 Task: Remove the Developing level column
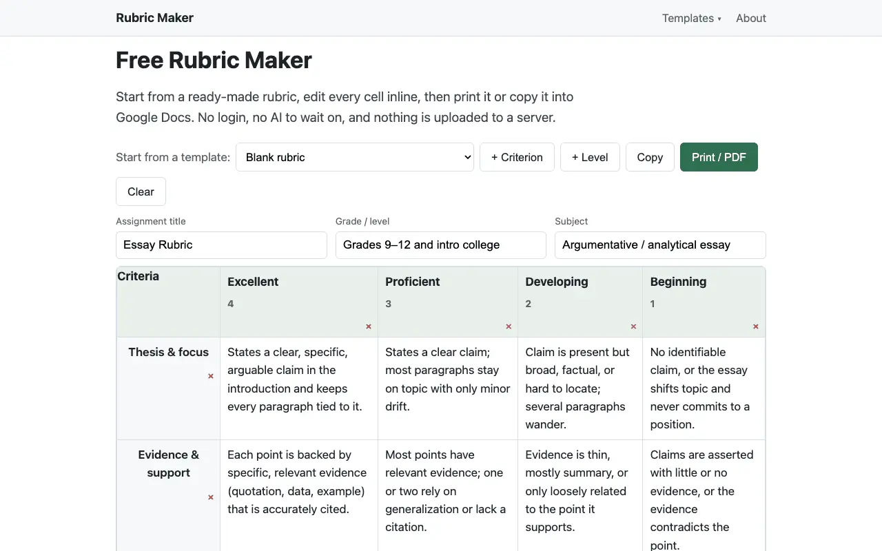tap(633, 326)
